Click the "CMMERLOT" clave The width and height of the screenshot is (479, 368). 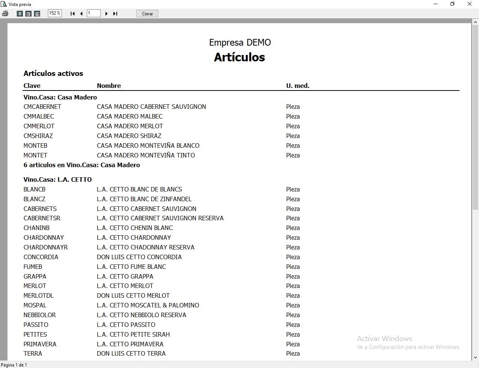tap(39, 126)
